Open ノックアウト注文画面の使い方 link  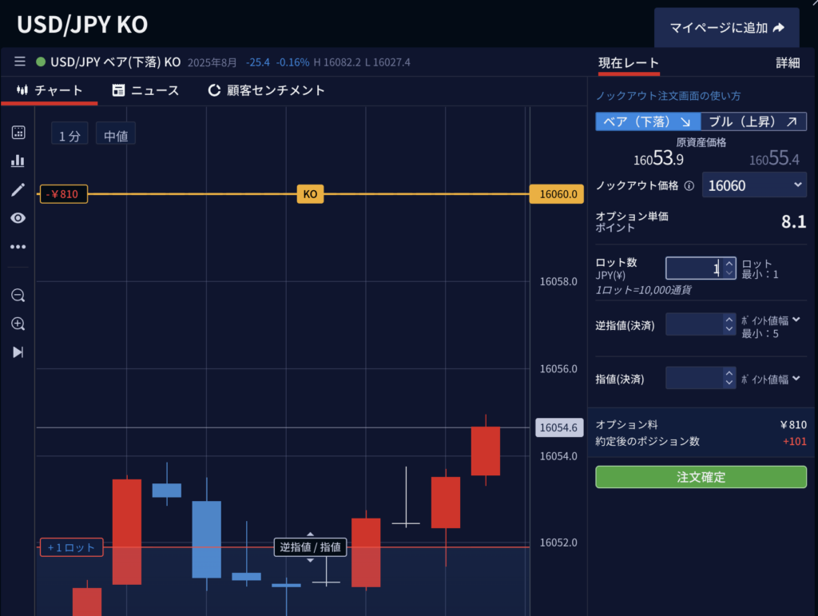[668, 96]
